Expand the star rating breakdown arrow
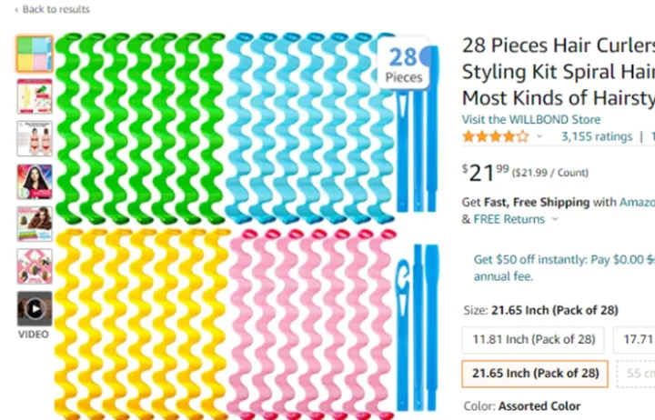This screenshot has width=655, height=420. [x=539, y=137]
